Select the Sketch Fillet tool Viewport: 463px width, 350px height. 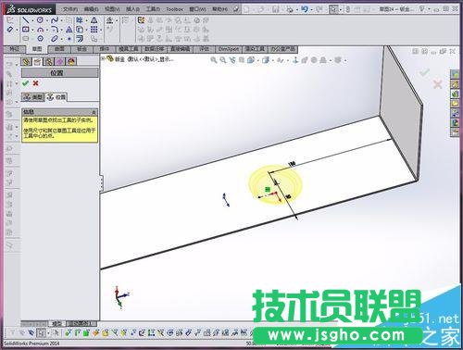[55, 30]
